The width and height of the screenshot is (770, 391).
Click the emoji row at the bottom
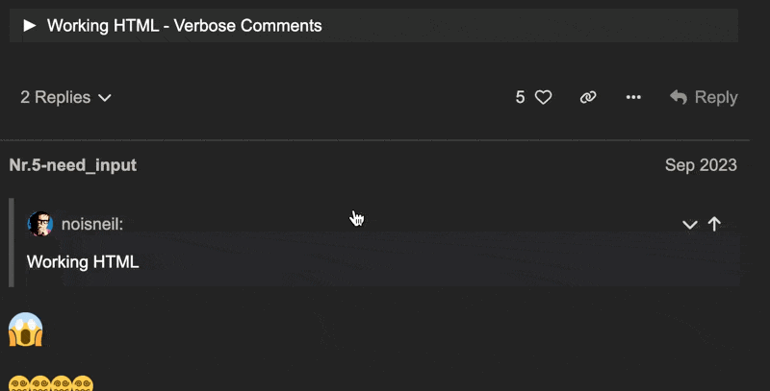[51, 382]
